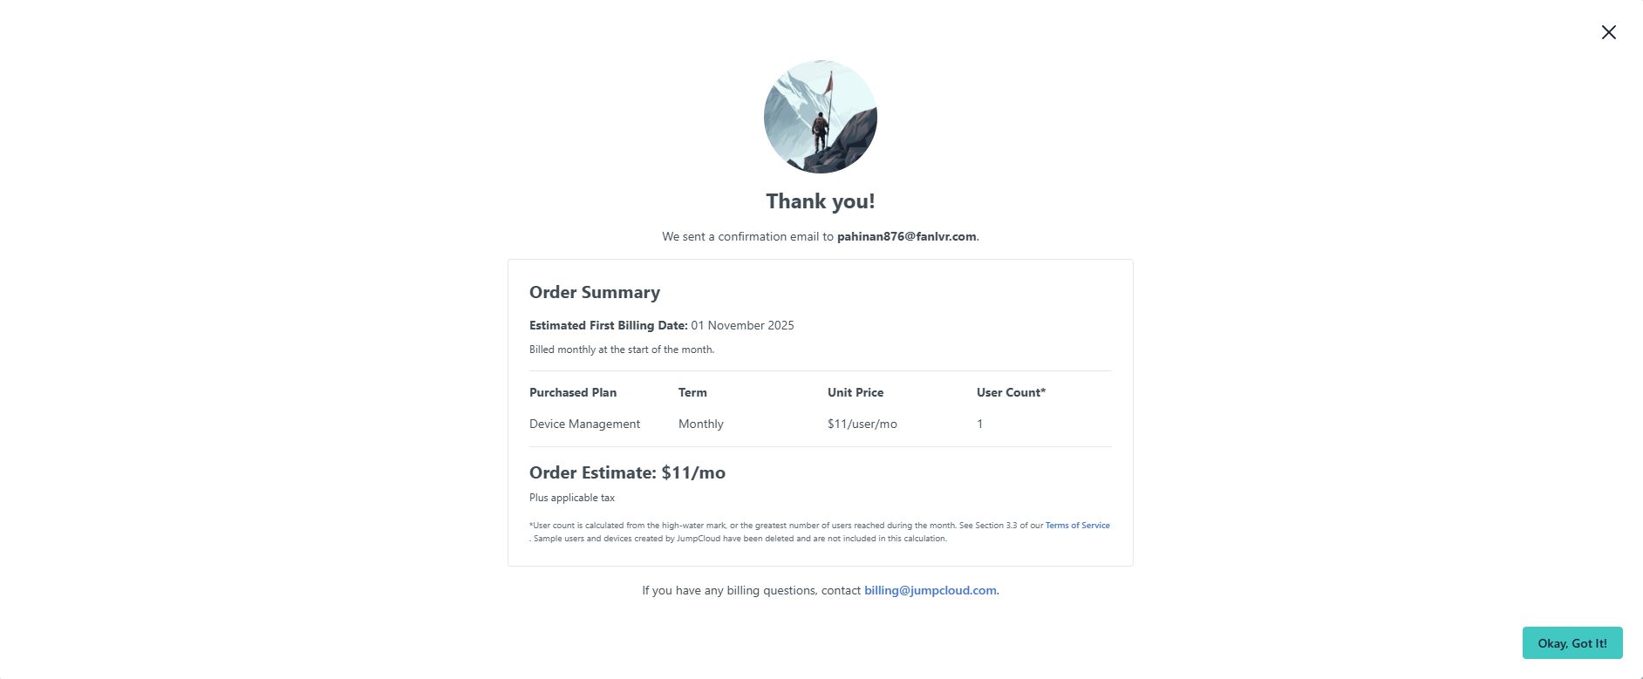The height and width of the screenshot is (679, 1643).
Task: Click the 01 November 2025 billing date
Action: (x=742, y=325)
